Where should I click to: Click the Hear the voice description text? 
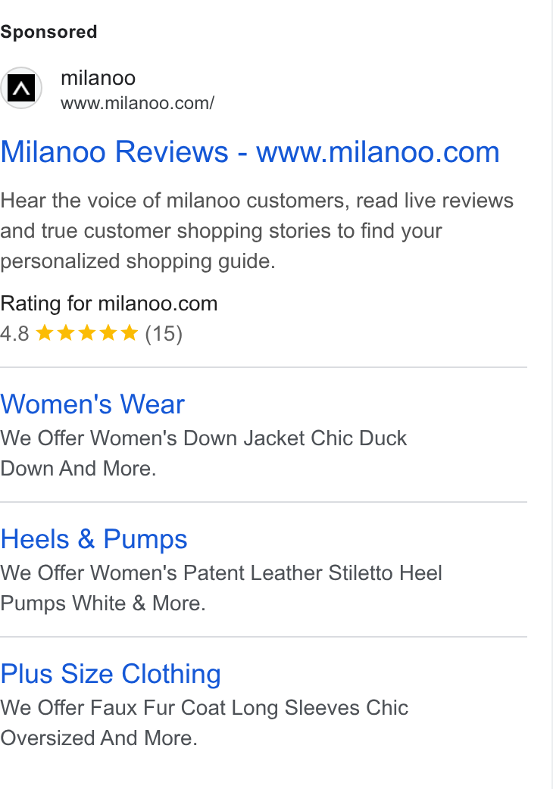point(257,231)
